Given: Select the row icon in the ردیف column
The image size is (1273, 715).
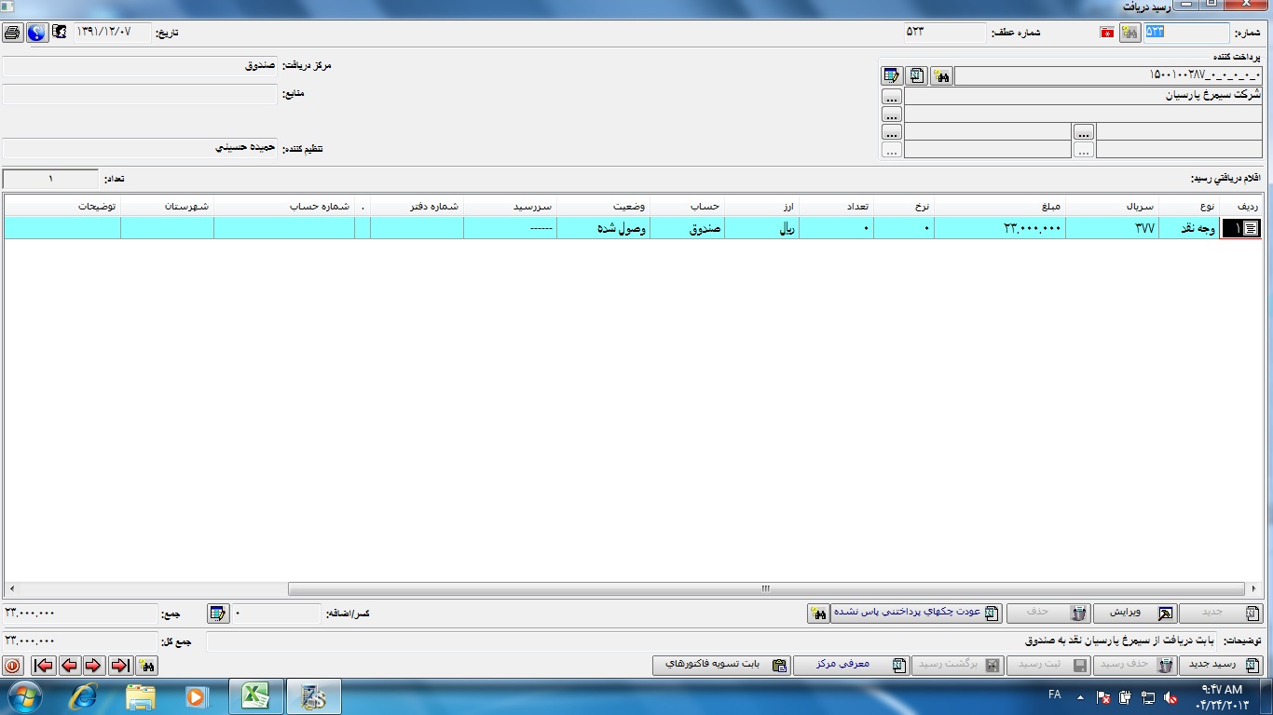Looking at the screenshot, I should click(1251, 228).
